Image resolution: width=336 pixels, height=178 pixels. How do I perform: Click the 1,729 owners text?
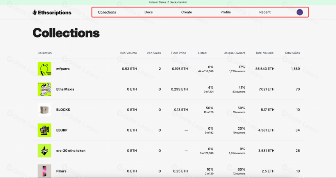tap(237, 71)
